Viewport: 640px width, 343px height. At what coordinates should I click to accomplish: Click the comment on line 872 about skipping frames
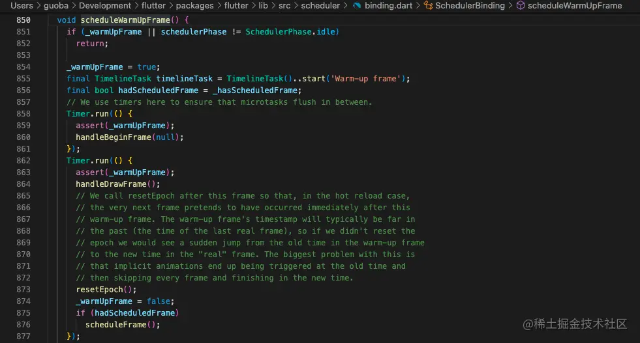[215, 278]
